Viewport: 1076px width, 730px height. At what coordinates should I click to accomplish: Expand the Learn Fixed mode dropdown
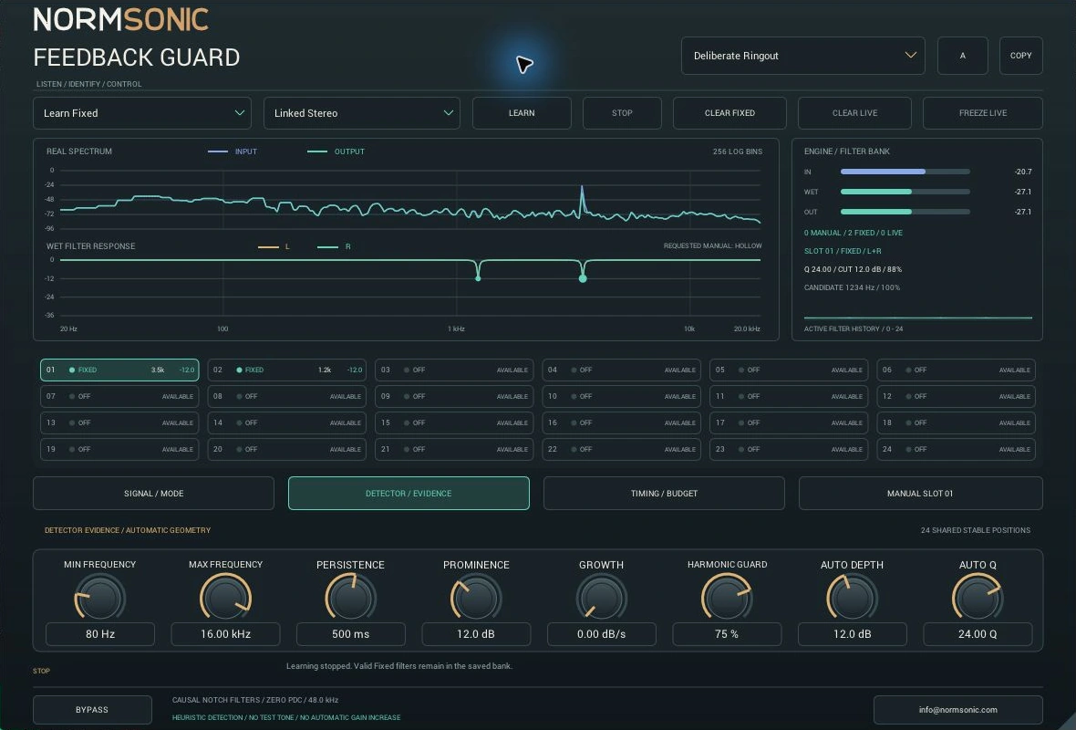tap(142, 113)
